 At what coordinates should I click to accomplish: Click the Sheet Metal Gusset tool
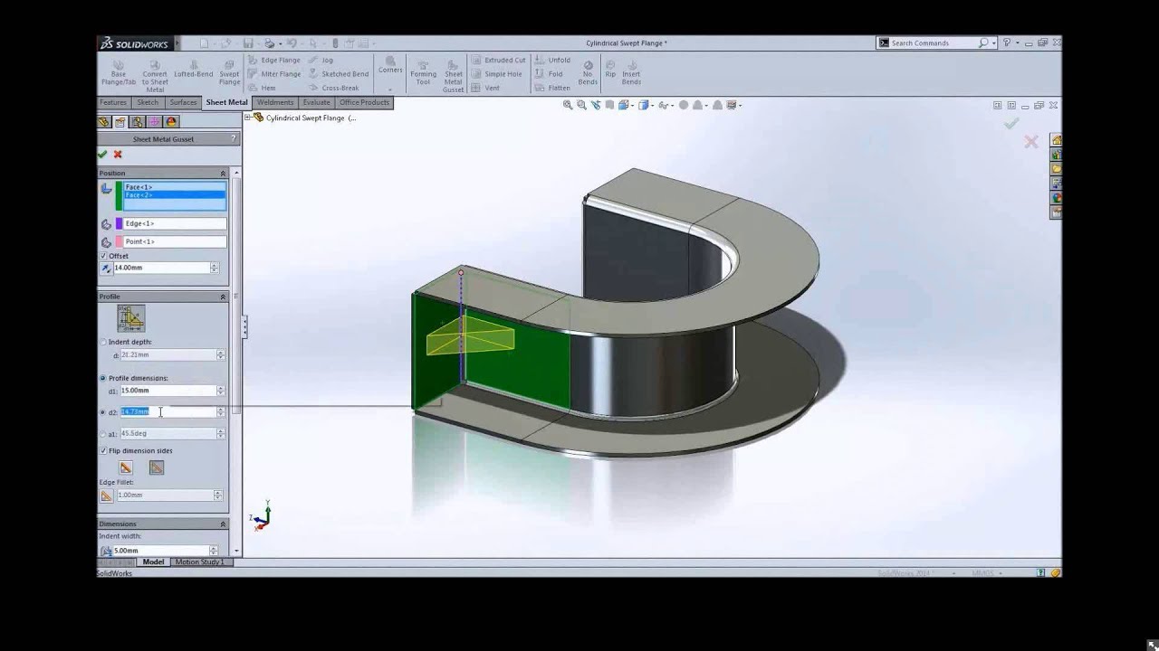click(453, 76)
